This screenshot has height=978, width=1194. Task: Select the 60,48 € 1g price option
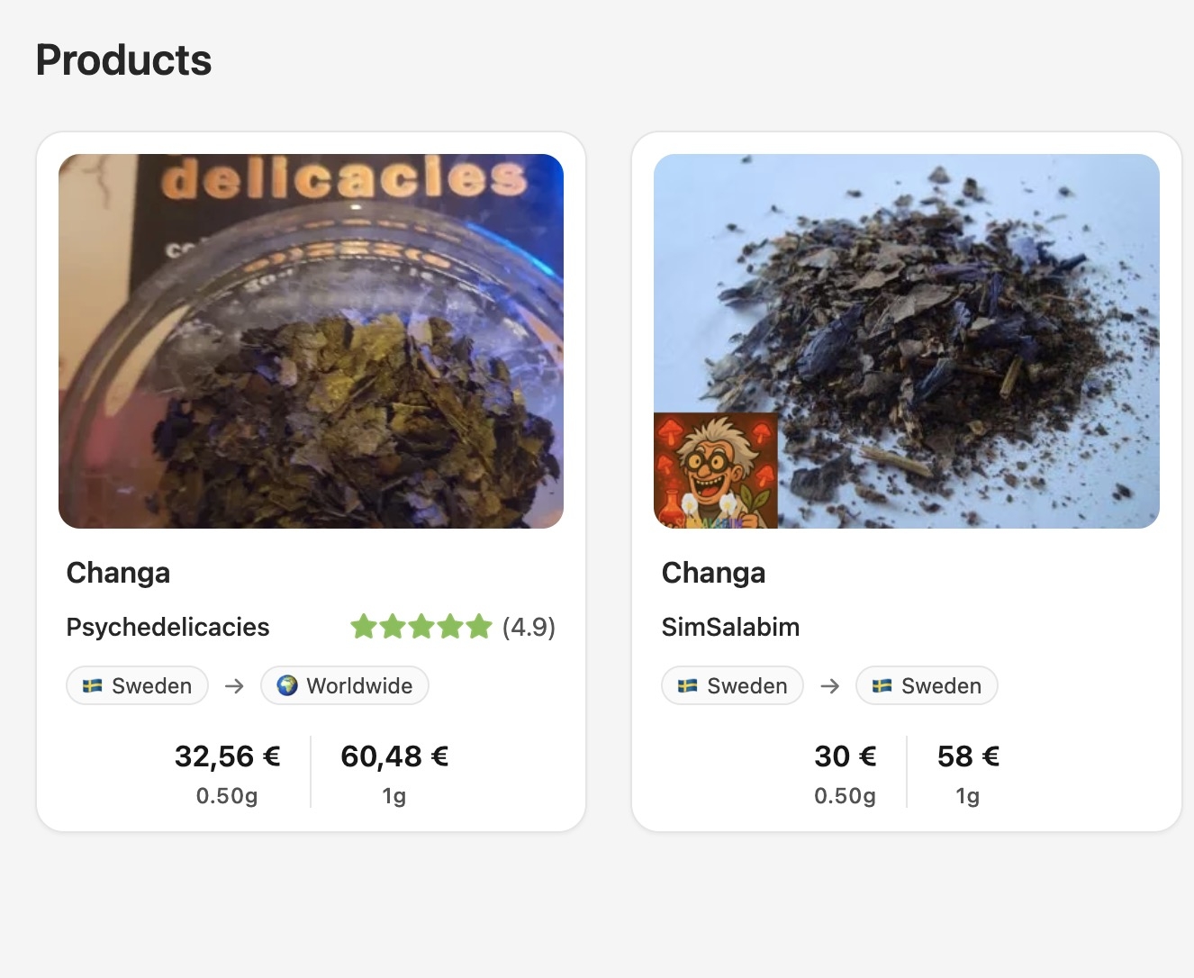394,773
